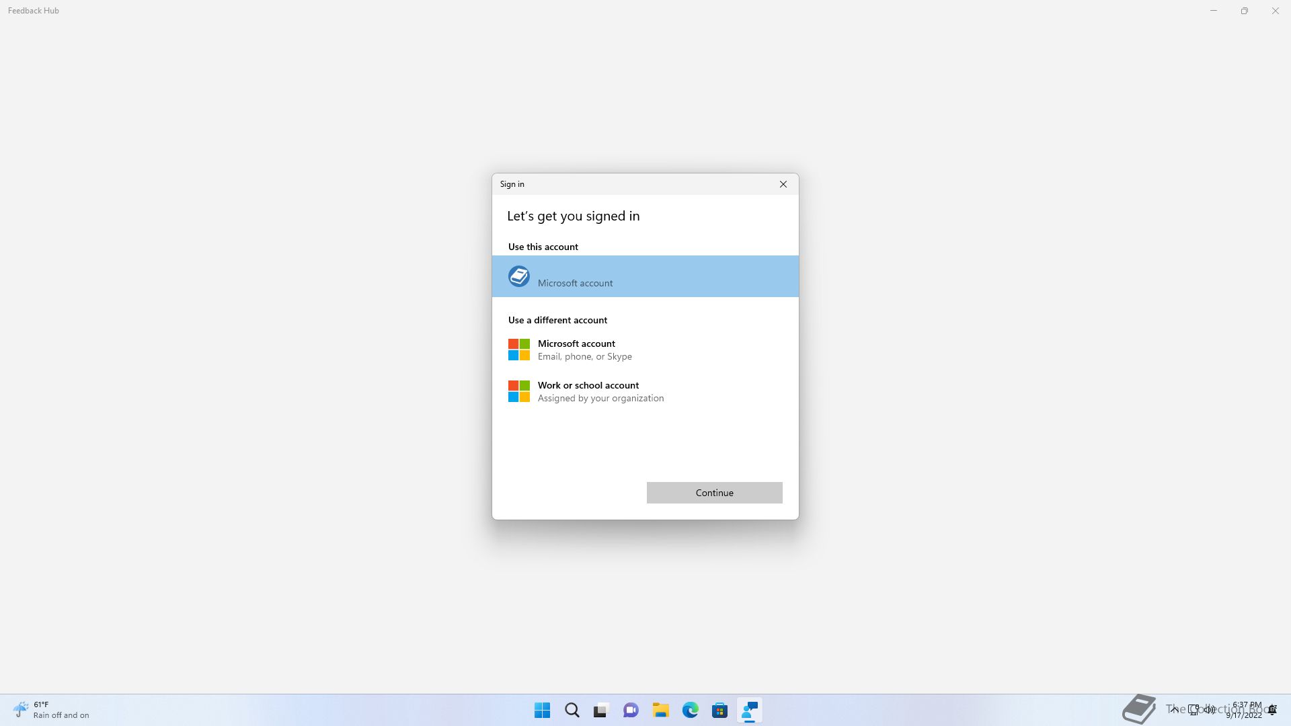Launch Microsoft Edge from taskbar
The image size is (1291, 726).
pos(690,711)
